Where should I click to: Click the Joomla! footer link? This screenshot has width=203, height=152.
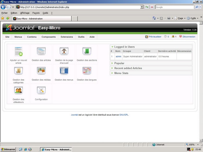tap(75, 115)
